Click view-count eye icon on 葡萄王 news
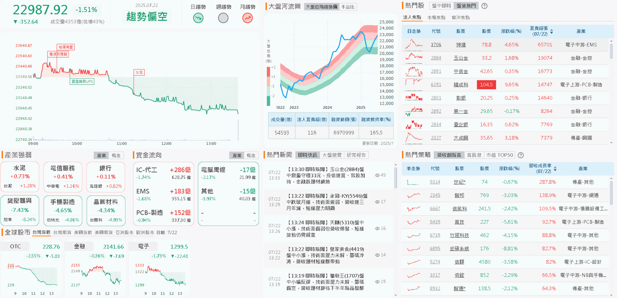 (x=377, y=281)
